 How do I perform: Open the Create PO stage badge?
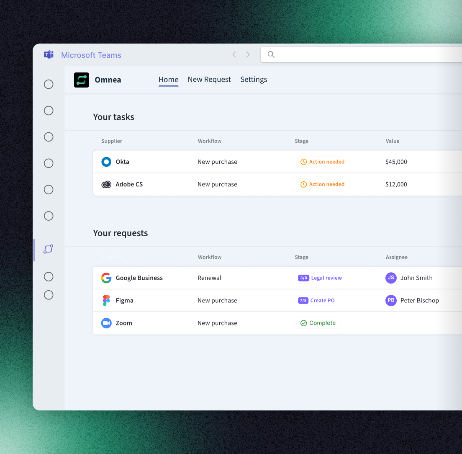[x=317, y=300]
